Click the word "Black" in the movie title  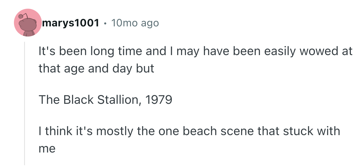coord(78,100)
